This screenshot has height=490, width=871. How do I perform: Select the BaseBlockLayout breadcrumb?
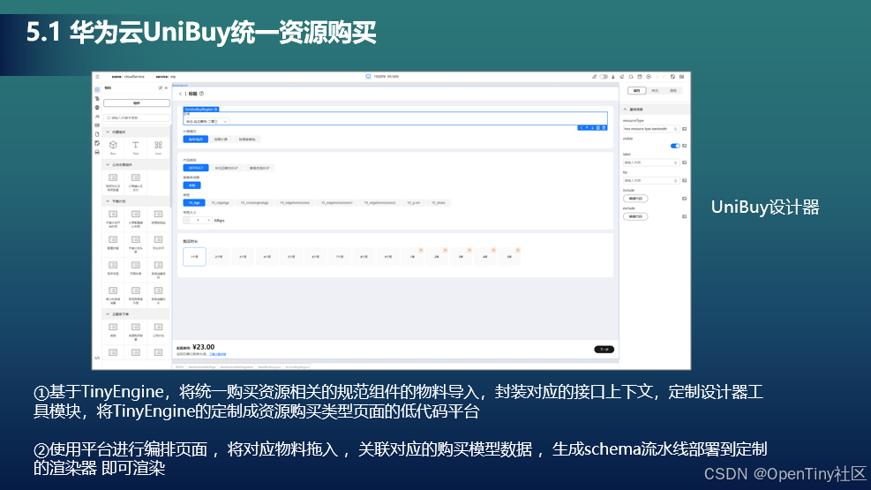(269, 367)
